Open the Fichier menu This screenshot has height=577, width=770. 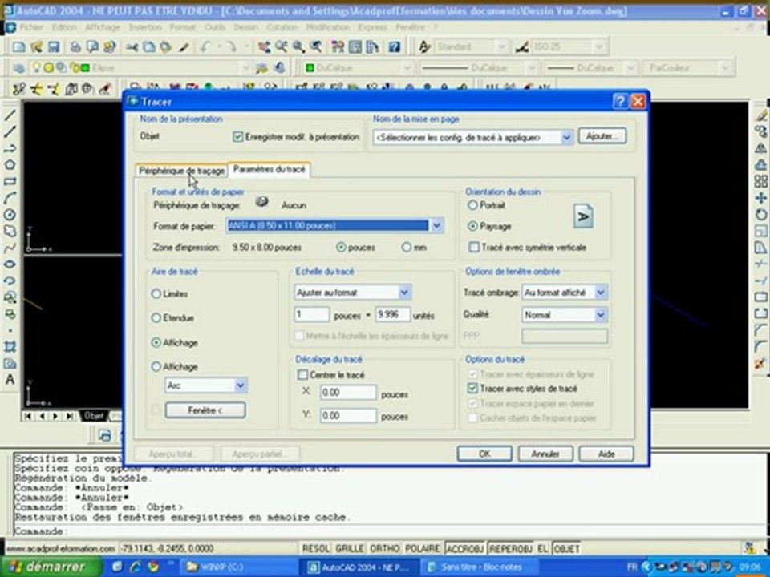click(31, 27)
